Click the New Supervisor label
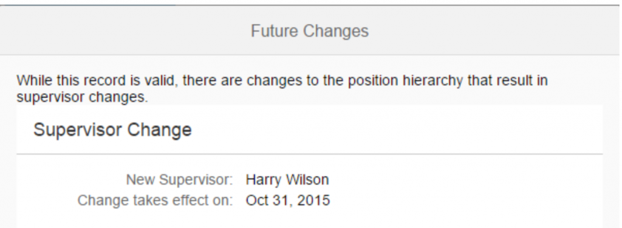Screen dimensions: 622x228 pos(180,179)
